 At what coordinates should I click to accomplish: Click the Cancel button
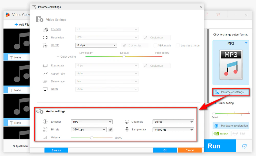tap(190, 150)
